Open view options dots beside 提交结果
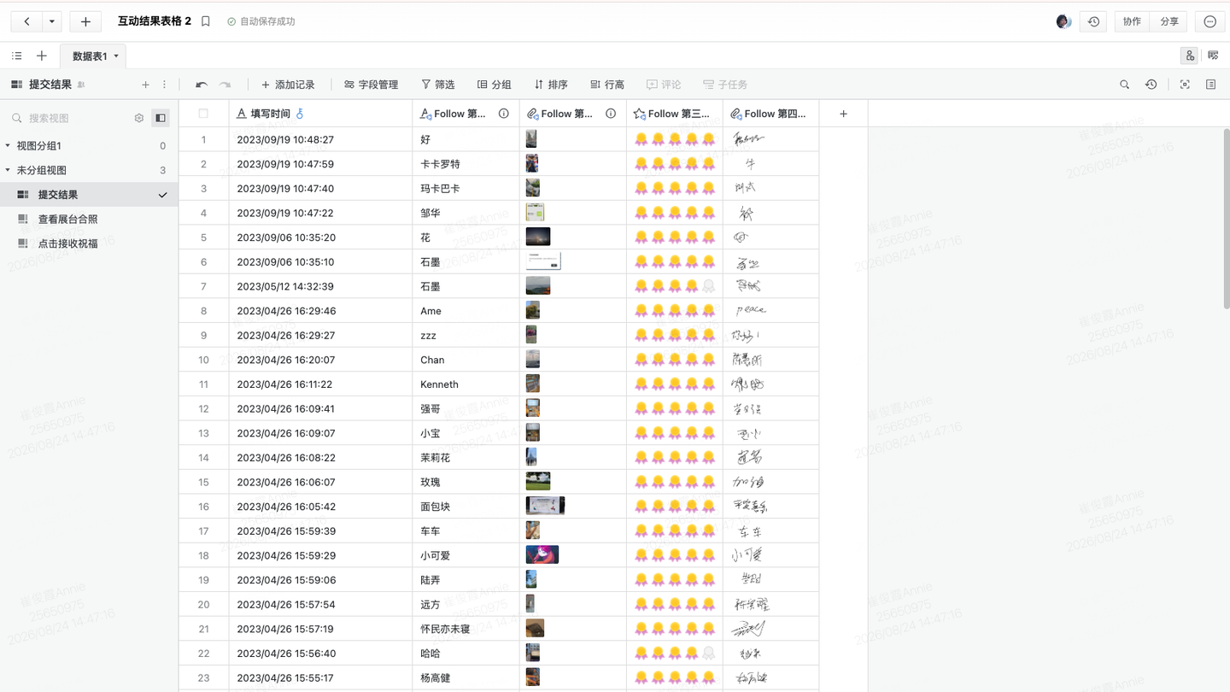This screenshot has width=1230, height=692. [x=165, y=85]
